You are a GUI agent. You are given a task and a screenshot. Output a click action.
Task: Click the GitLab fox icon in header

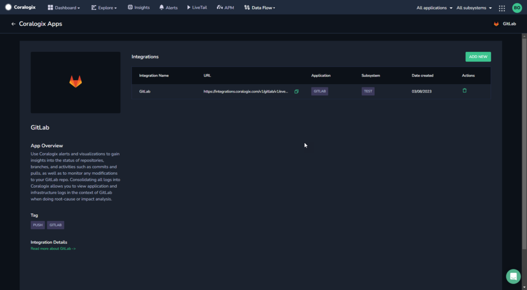pos(496,24)
